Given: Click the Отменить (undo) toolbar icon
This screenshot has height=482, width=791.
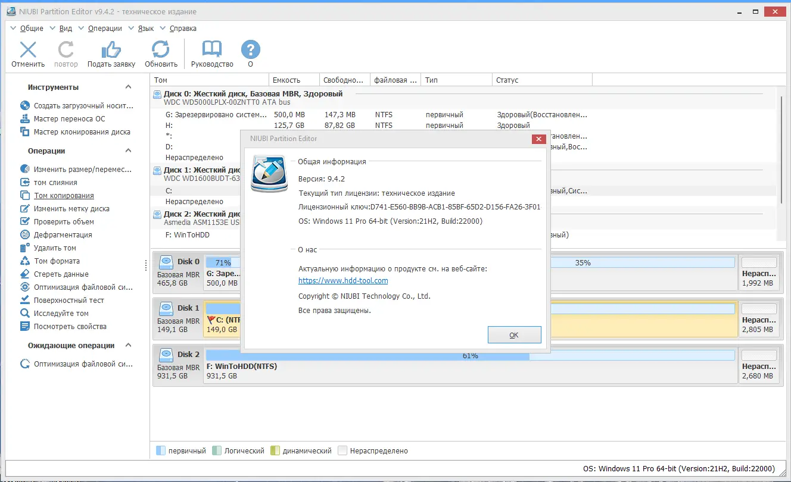Looking at the screenshot, I should pos(28,50).
